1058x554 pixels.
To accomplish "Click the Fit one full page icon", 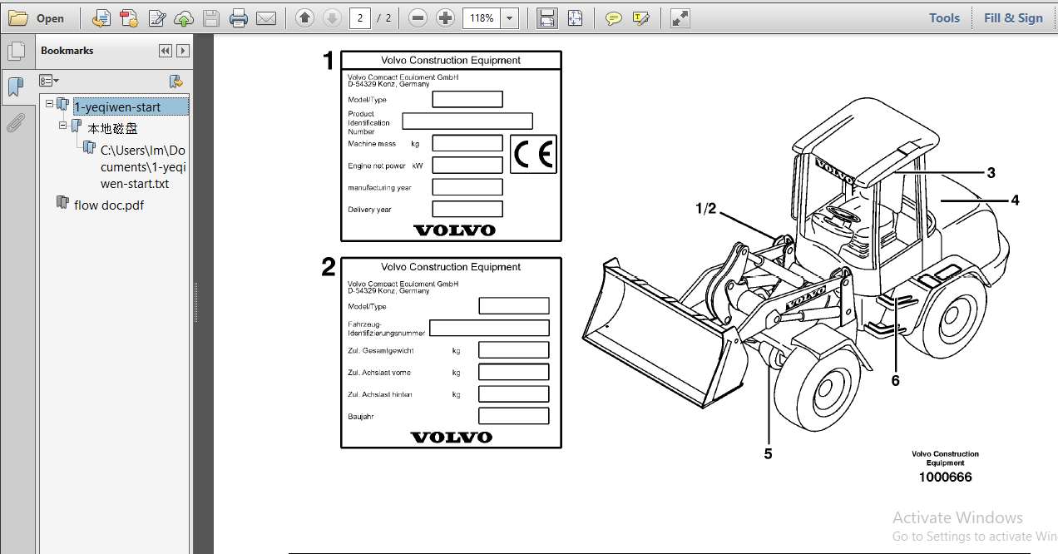I will 575,18.
